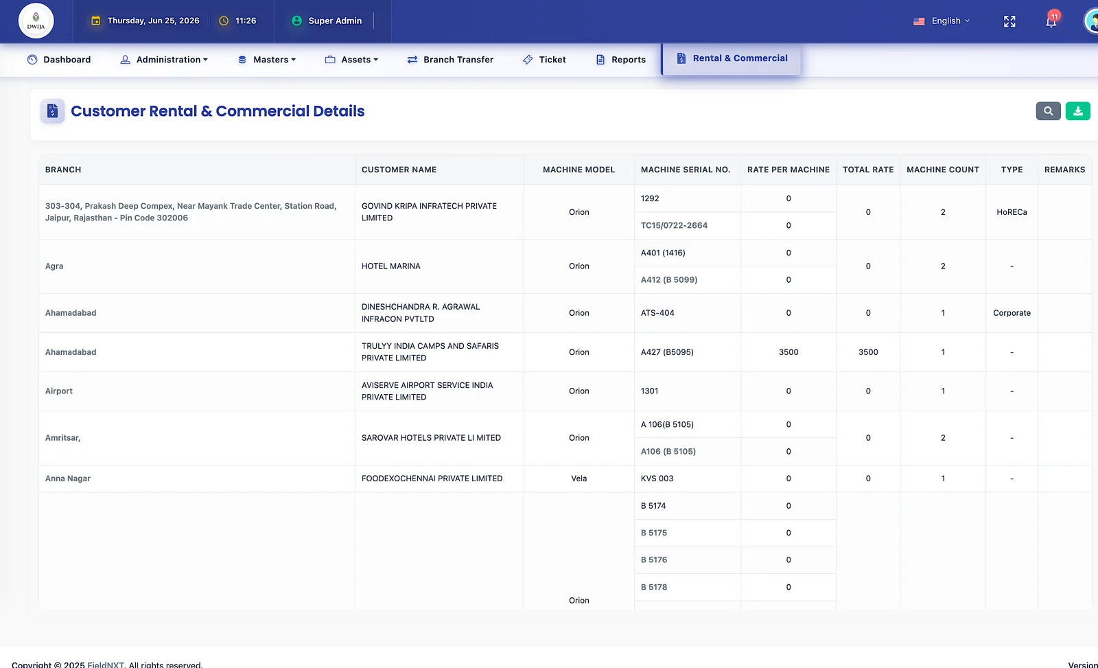Click the MACHINE COUNT column header

(943, 170)
